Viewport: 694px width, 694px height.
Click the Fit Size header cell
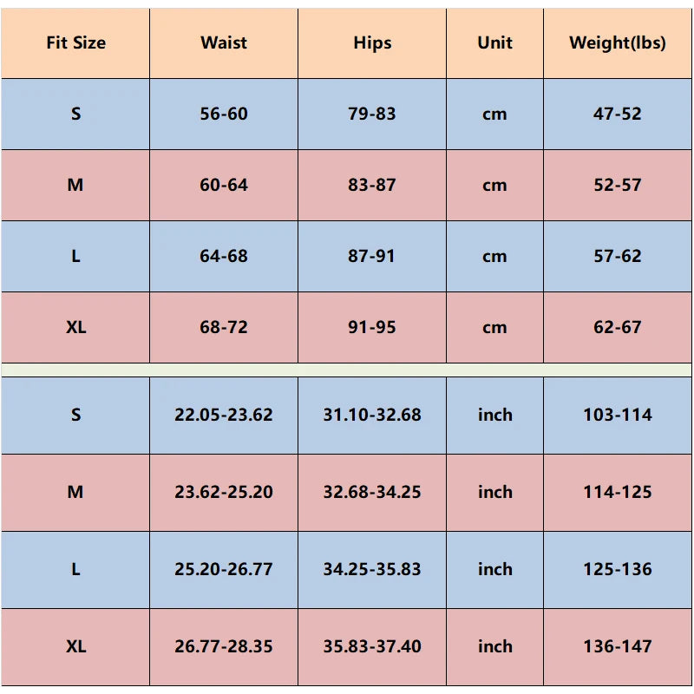tap(75, 43)
